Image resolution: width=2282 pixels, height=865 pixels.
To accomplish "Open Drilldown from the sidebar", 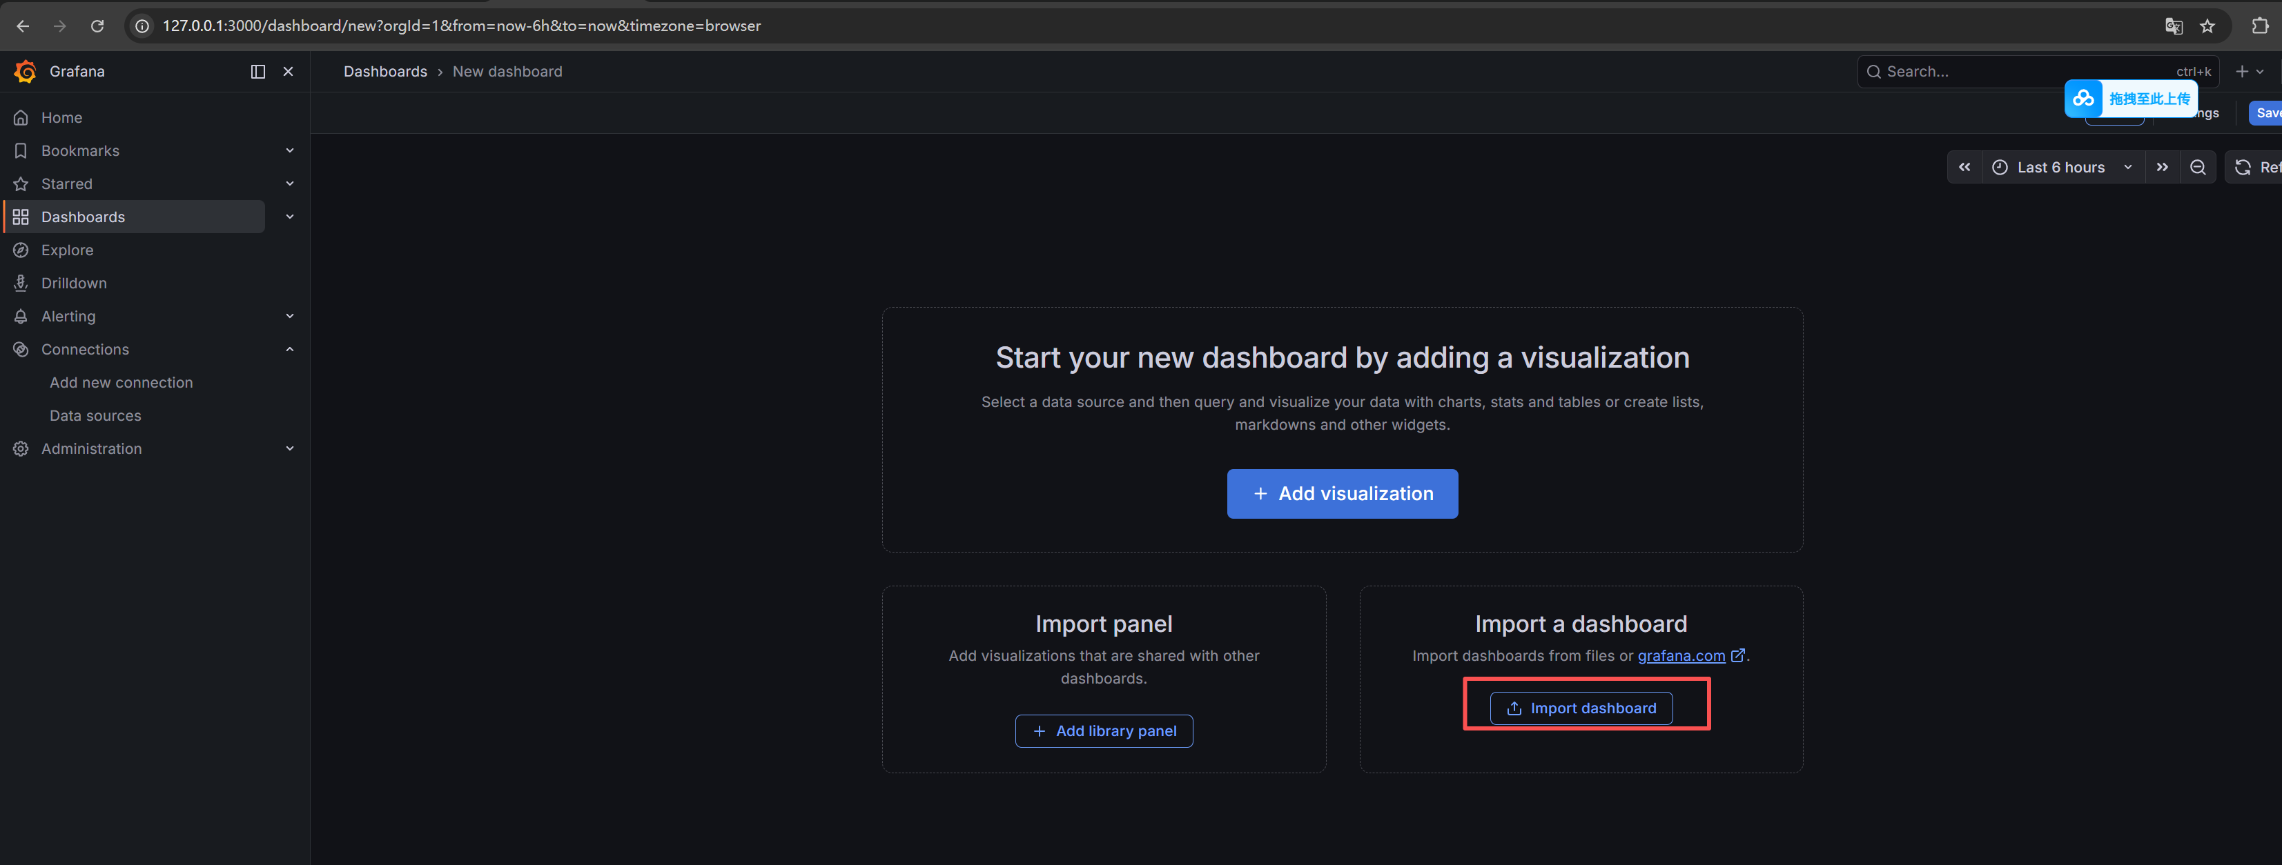I will [x=74, y=282].
